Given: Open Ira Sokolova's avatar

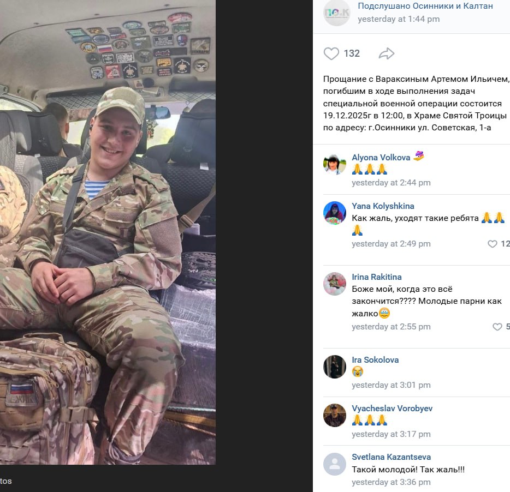Looking at the screenshot, I should [335, 367].
